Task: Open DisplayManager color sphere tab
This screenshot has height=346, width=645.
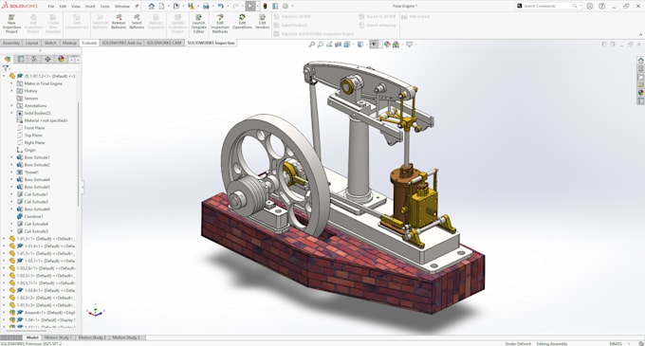Action: [62, 59]
